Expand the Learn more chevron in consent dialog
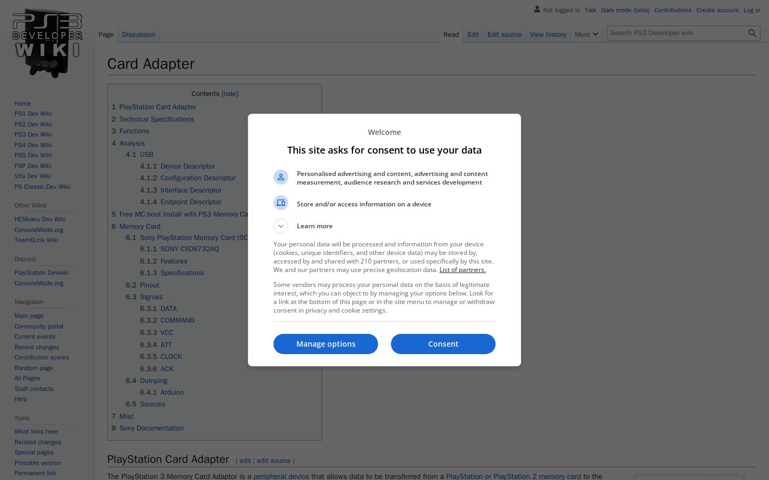Screen dimensions: 769x480 click(281, 226)
